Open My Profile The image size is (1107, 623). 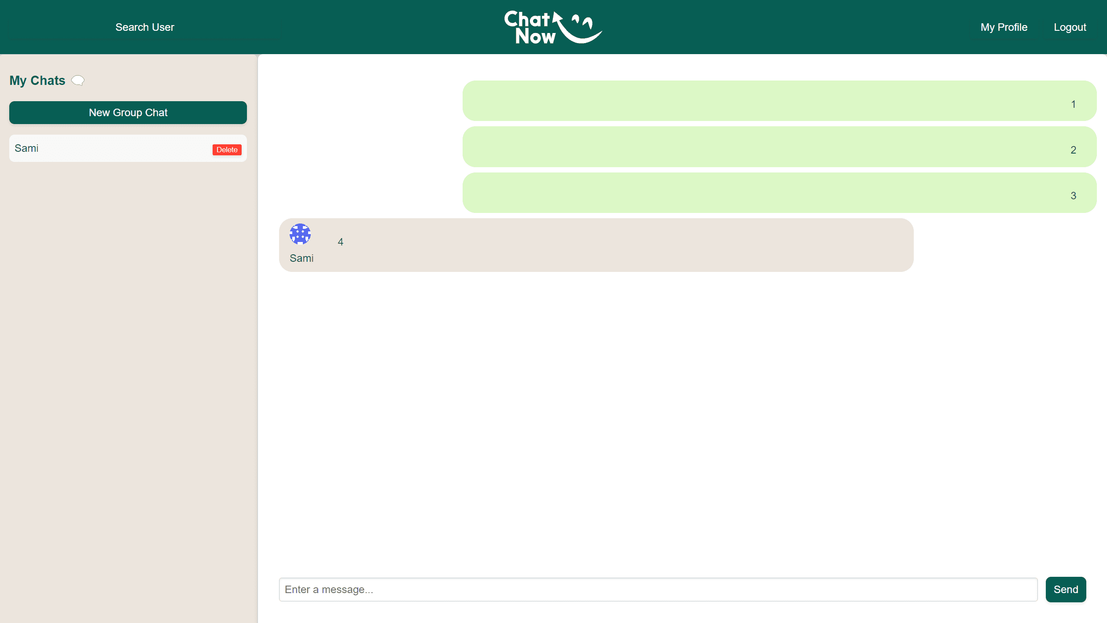pyautogui.click(x=1004, y=27)
